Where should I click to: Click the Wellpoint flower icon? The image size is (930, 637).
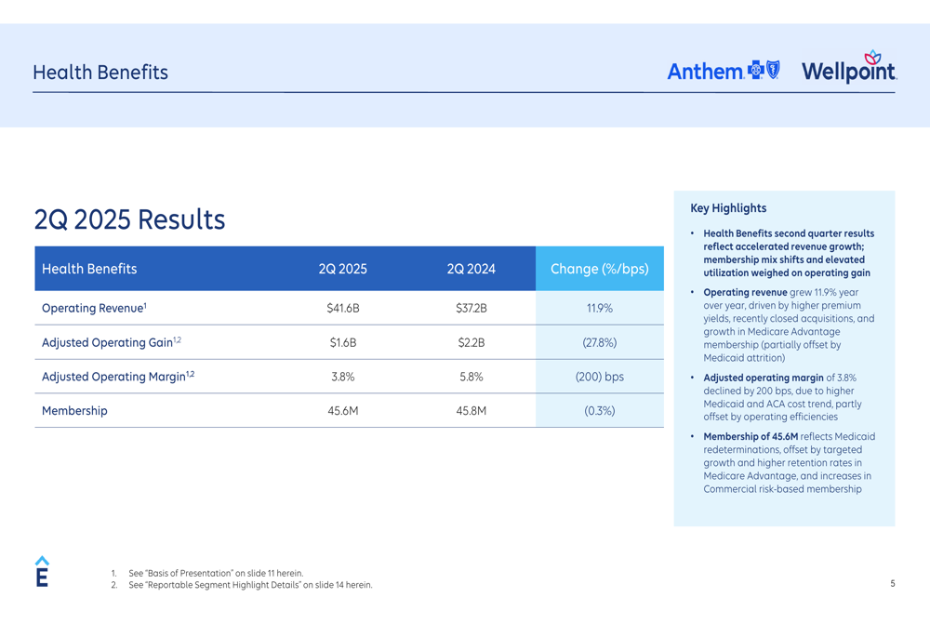tap(872, 57)
